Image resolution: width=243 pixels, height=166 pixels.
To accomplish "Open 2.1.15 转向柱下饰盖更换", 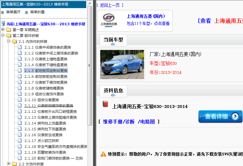I will 45,129.
